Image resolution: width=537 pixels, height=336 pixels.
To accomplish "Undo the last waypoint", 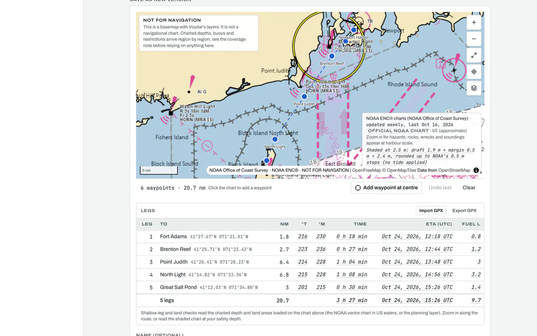I will [x=440, y=188].
